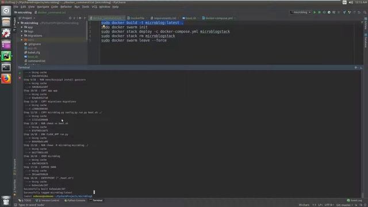Viewport: 368px width, 207px height.
Task: Click the 'sudo docker stack rm microblogstack' line
Action: tap(138, 36)
